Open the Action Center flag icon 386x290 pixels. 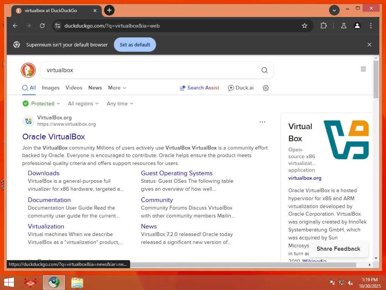(x=332, y=282)
